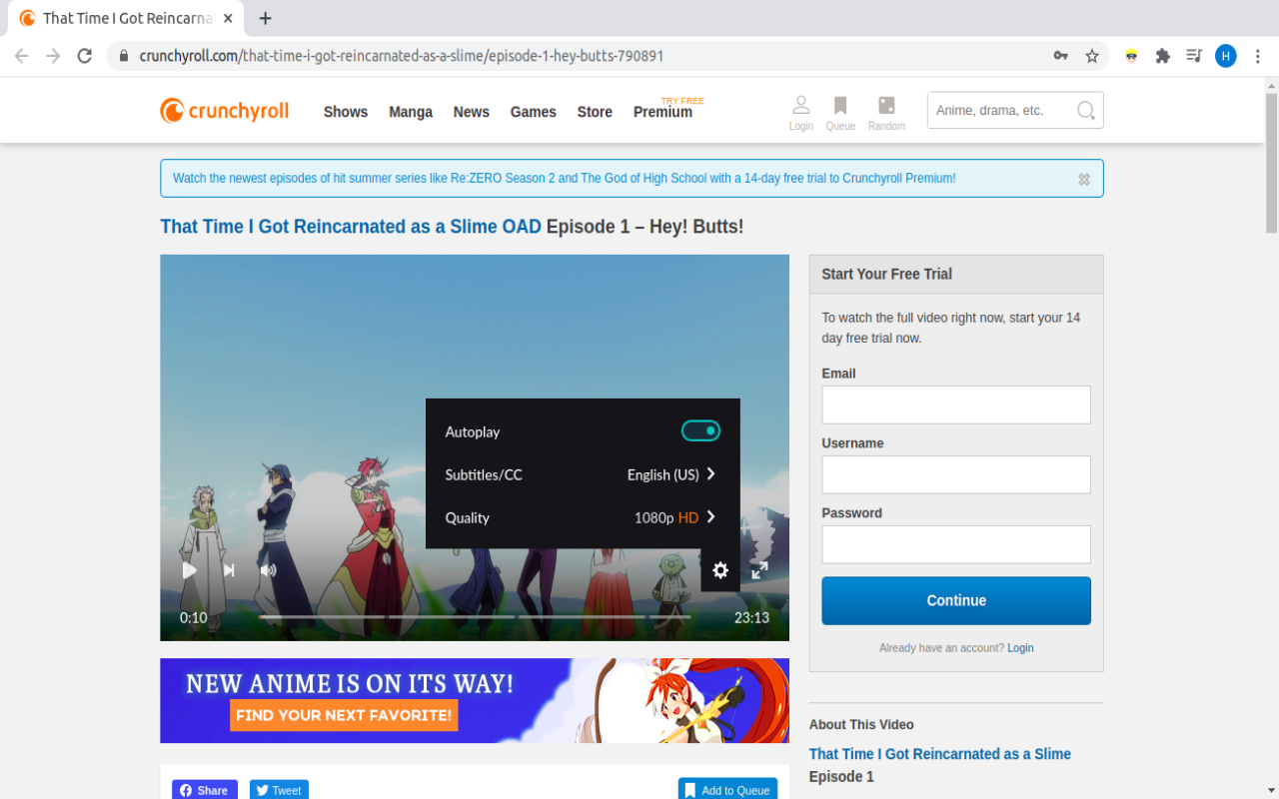Open the saved passwords key icon
This screenshot has height=799, width=1279.
click(x=1061, y=56)
